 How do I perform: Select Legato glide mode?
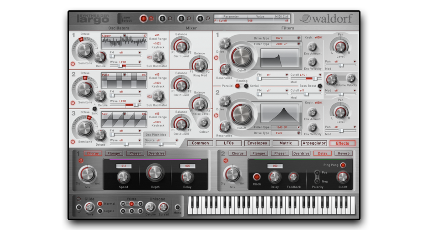click(100, 211)
